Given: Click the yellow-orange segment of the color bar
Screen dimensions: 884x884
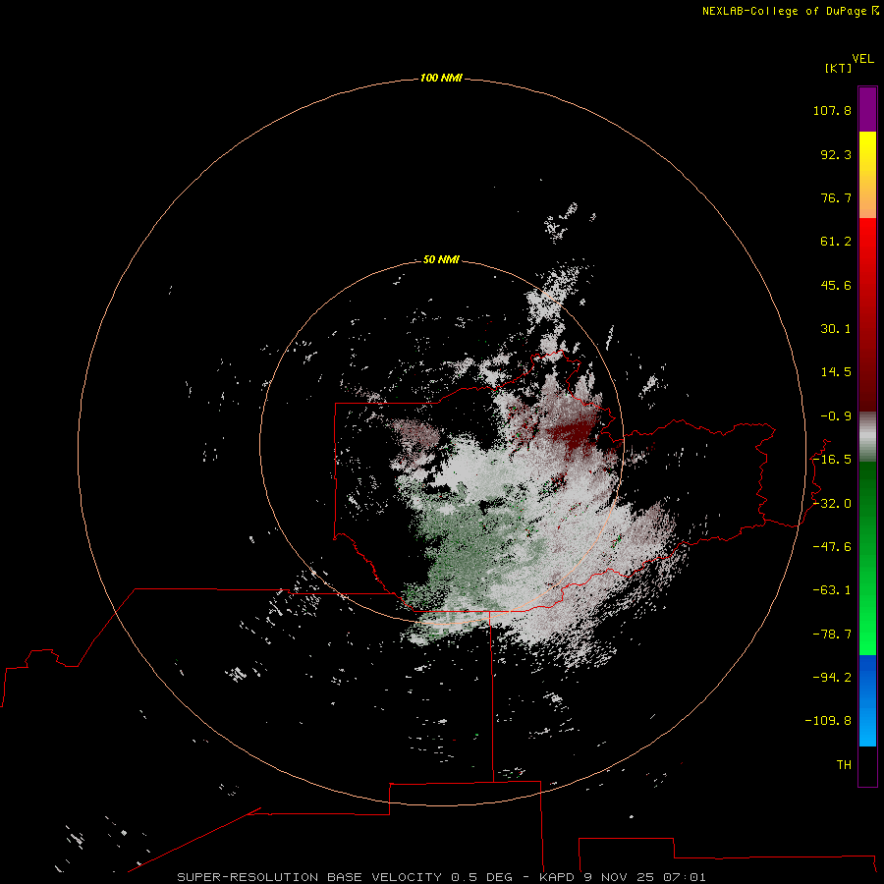Looking at the screenshot, I should click(867, 175).
